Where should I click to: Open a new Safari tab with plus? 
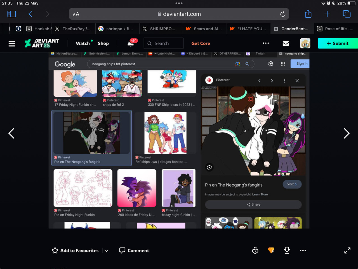(327, 14)
